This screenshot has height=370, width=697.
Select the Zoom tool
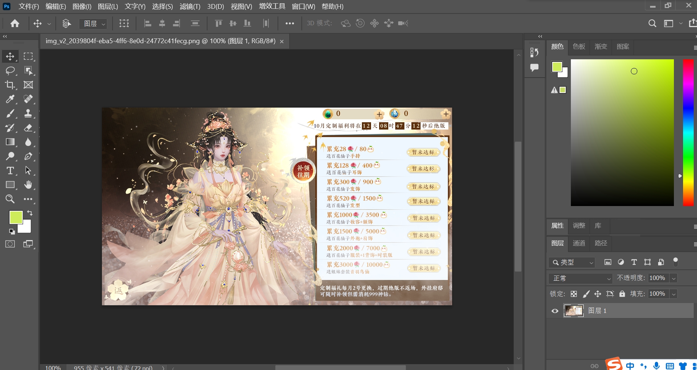coord(10,199)
